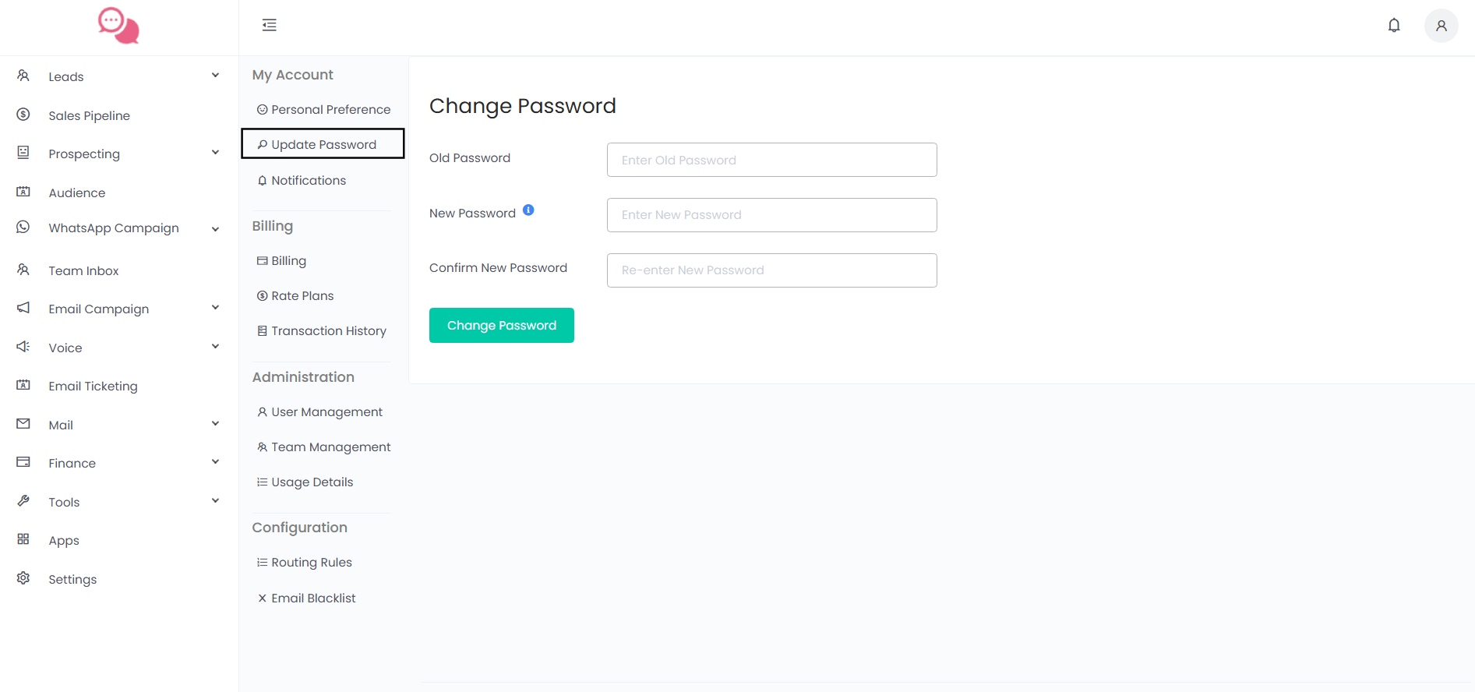Click the Voice speaker icon
The width and height of the screenshot is (1475, 692).
23,347
